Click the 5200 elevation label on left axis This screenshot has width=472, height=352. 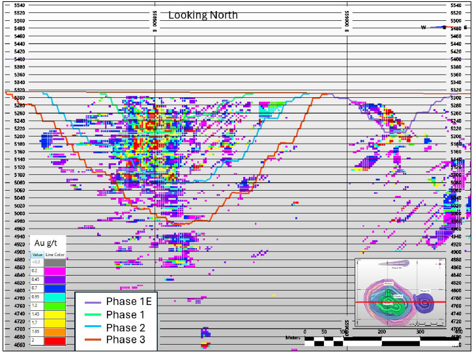[x=20, y=136]
